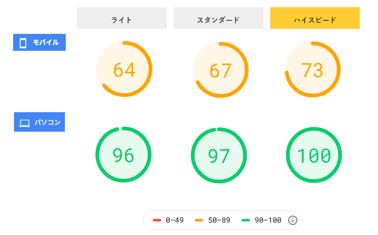This screenshot has width=378, height=235.
Task: Open the info circle icon in legend
Action: click(293, 220)
